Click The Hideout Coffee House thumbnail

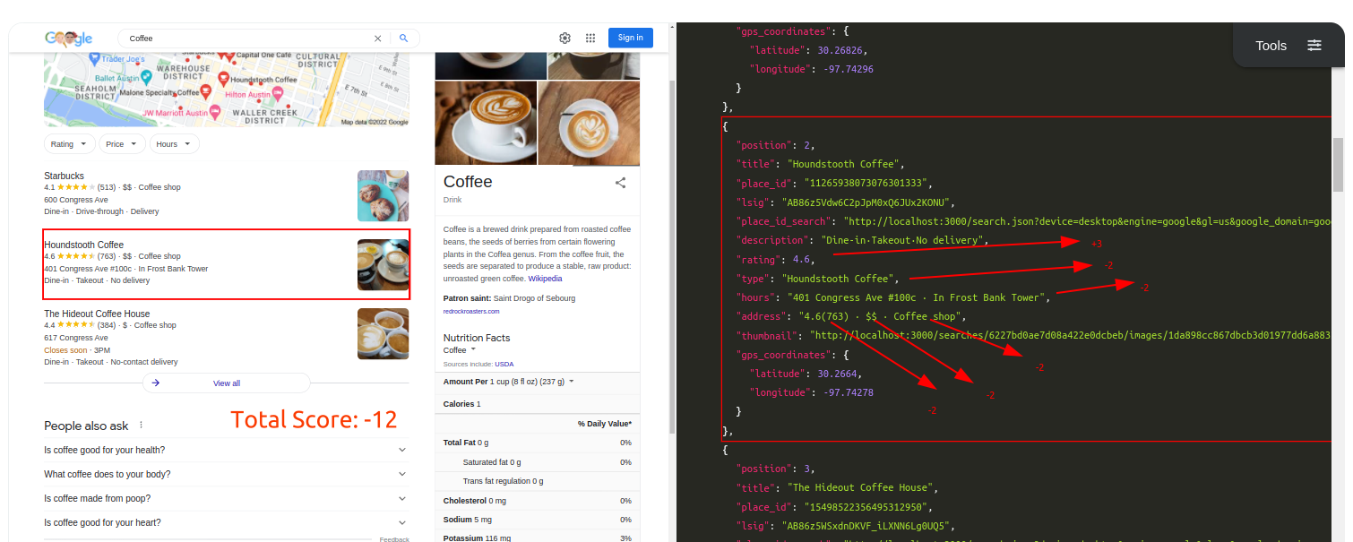click(383, 334)
